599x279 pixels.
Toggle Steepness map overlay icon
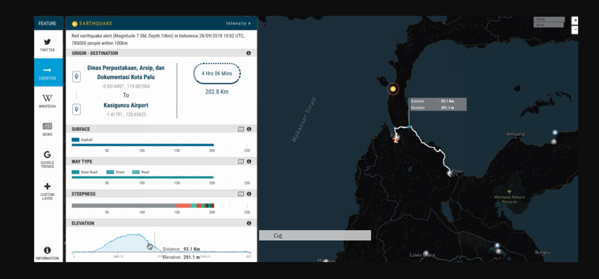pyautogui.click(x=241, y=194)
